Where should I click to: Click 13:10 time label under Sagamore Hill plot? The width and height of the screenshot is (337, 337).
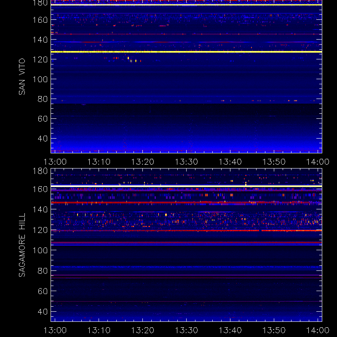(x=99, y=330)
